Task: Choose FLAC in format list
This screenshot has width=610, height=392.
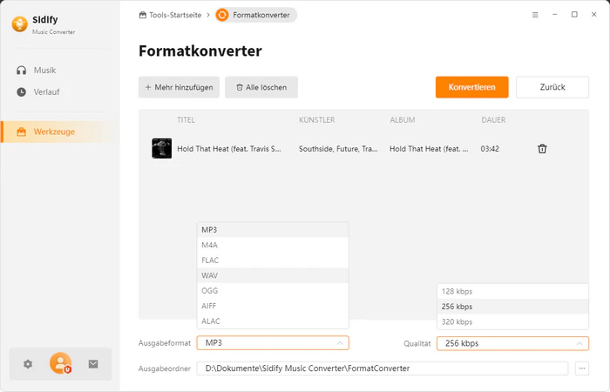Action: tap(273, 260)
